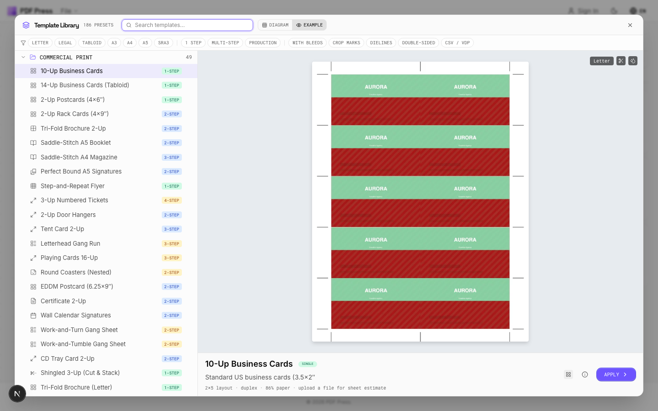The width and height of the screenshot is (658, 411).
Task: Filter templates by MULTI-STEP
Action: pyautogui.click(x=225, y=43)
